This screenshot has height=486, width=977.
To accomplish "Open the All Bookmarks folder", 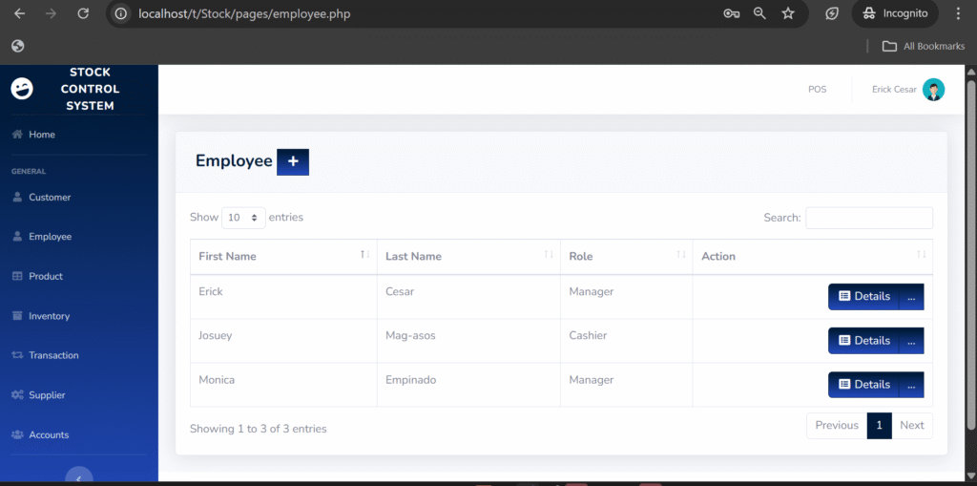I will [x=924, y=46].
